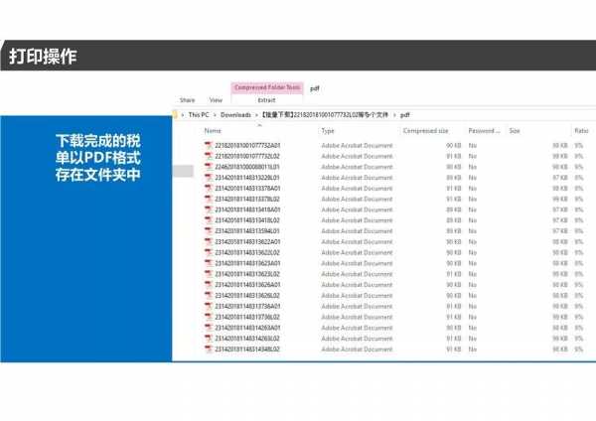Expand chevron after Downloads in address path
Viewport: 596px width, 421px height.
256,115
